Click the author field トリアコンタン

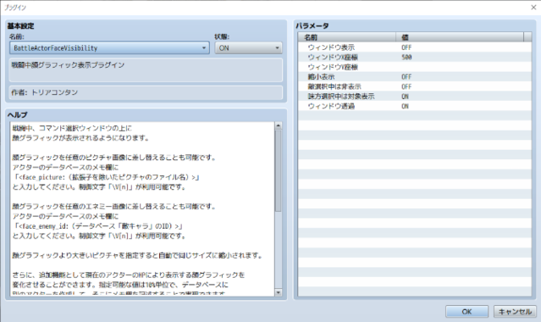[146, 92]
